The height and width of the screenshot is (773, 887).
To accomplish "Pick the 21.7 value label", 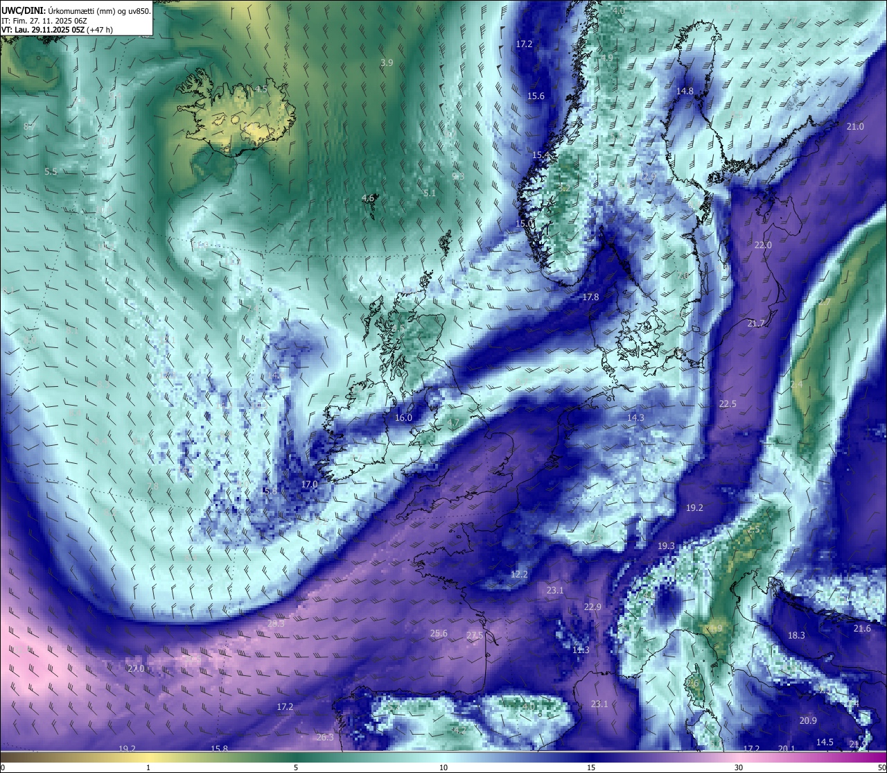I will point(756,323).
